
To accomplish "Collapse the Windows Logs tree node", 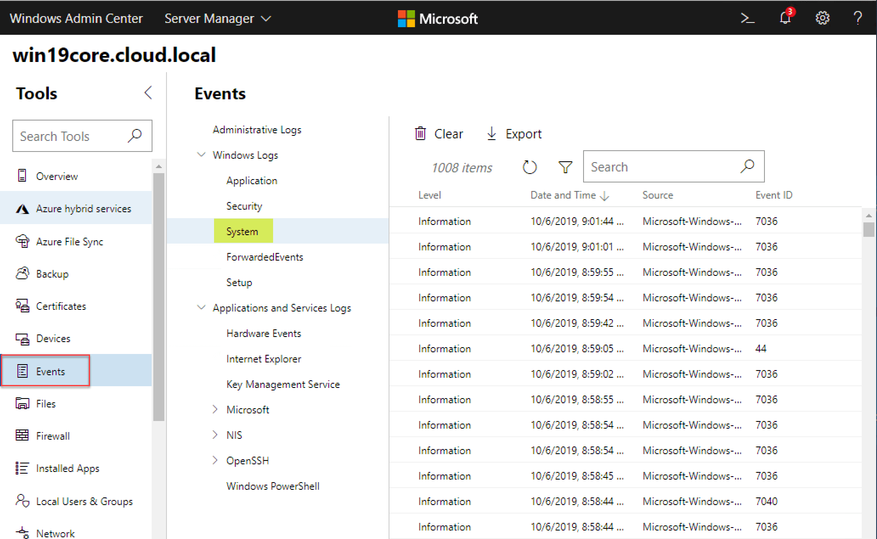I will coord(201,155).
